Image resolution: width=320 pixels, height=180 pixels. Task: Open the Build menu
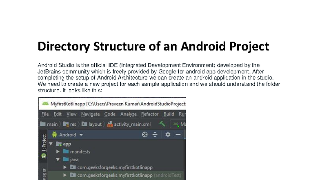(x=169, y=114)
